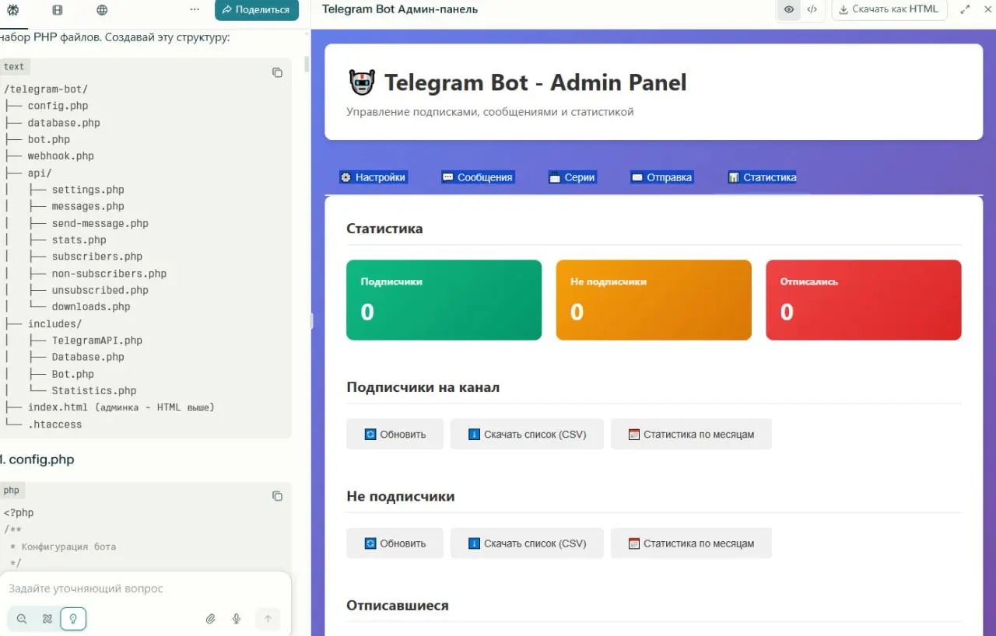The width and height of the screenshot is (996, 636).
Task: Click non-subscribers.php in the file tree
Action: (x=109, y=274)
